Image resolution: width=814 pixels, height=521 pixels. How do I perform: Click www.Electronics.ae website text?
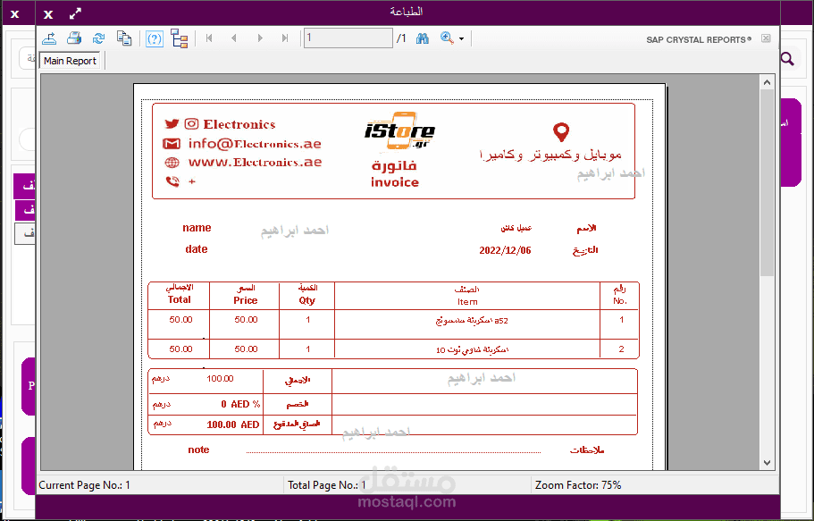(255, 162)
